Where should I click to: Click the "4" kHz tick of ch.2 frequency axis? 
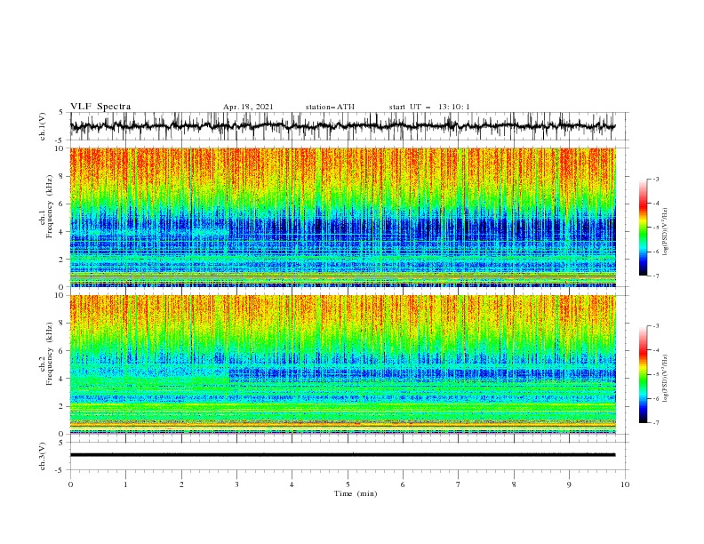point(62,379)
